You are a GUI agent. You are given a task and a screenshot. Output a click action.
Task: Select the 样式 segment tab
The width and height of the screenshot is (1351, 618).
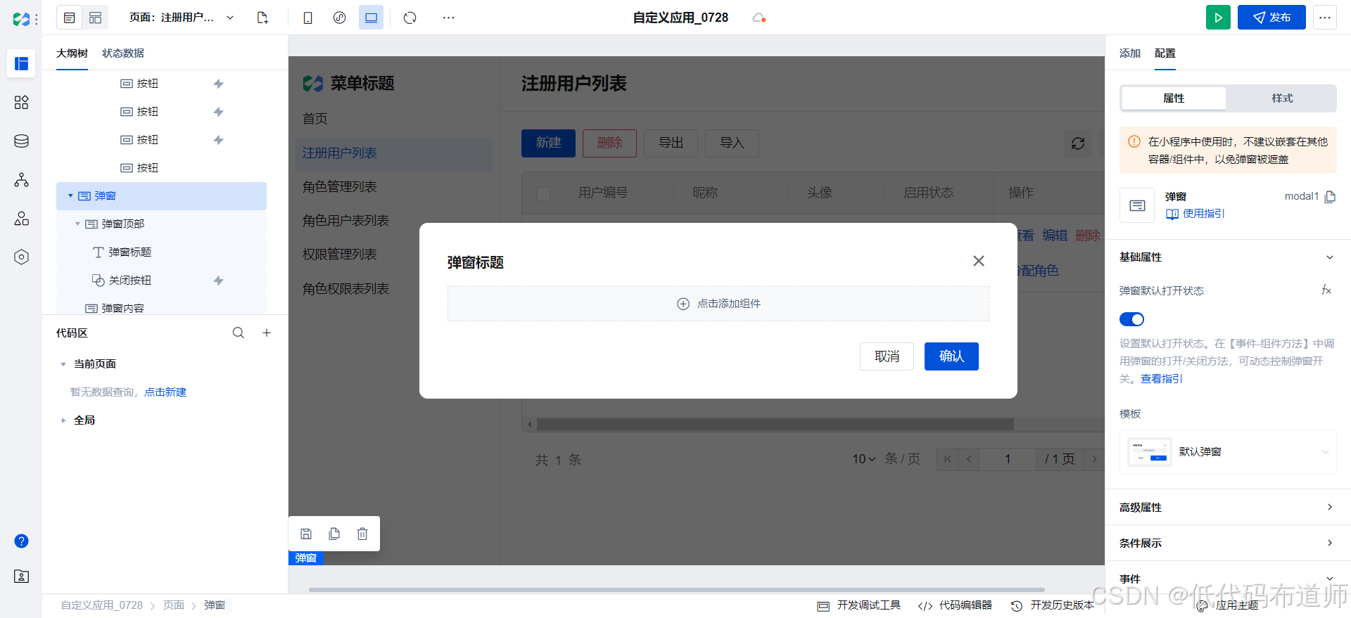point(1282,98)
